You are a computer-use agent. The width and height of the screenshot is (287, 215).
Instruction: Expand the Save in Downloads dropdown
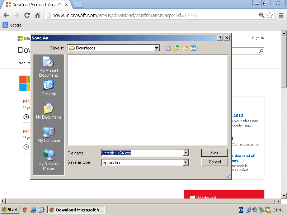point(156,48)
